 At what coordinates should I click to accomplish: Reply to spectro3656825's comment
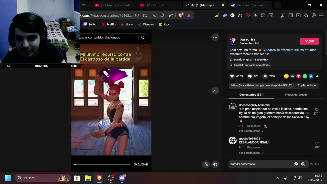pyautogui.click(x=254, y=147)
